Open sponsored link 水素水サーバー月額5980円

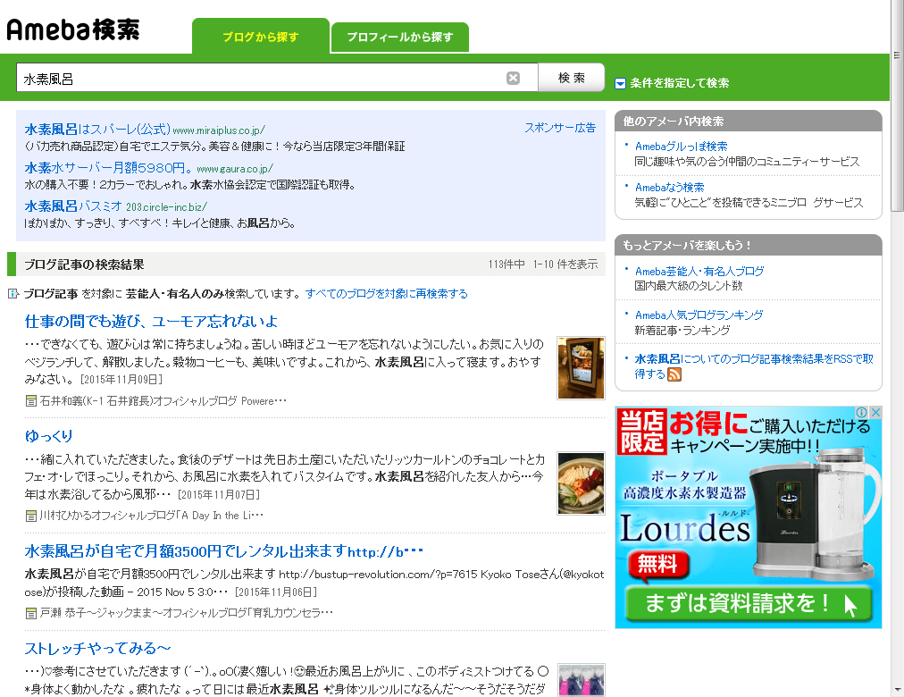pos(108,168)
